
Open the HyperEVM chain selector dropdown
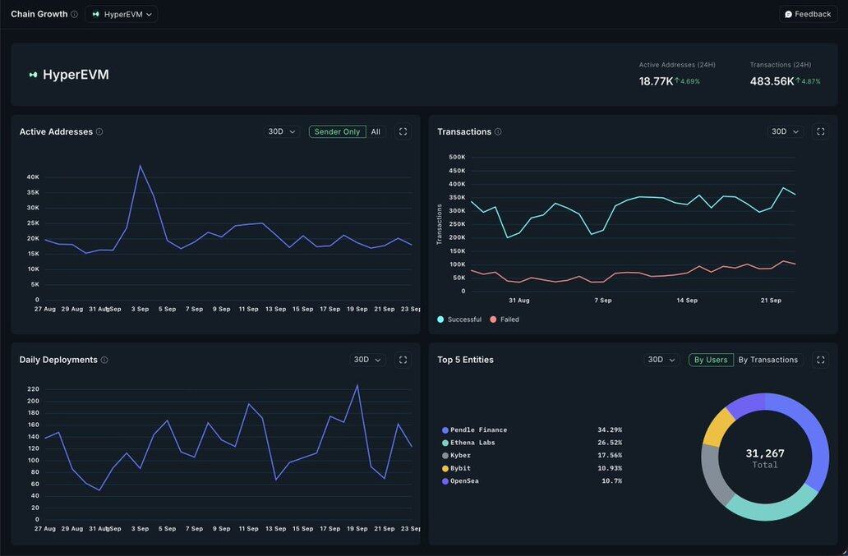[122, 15]
